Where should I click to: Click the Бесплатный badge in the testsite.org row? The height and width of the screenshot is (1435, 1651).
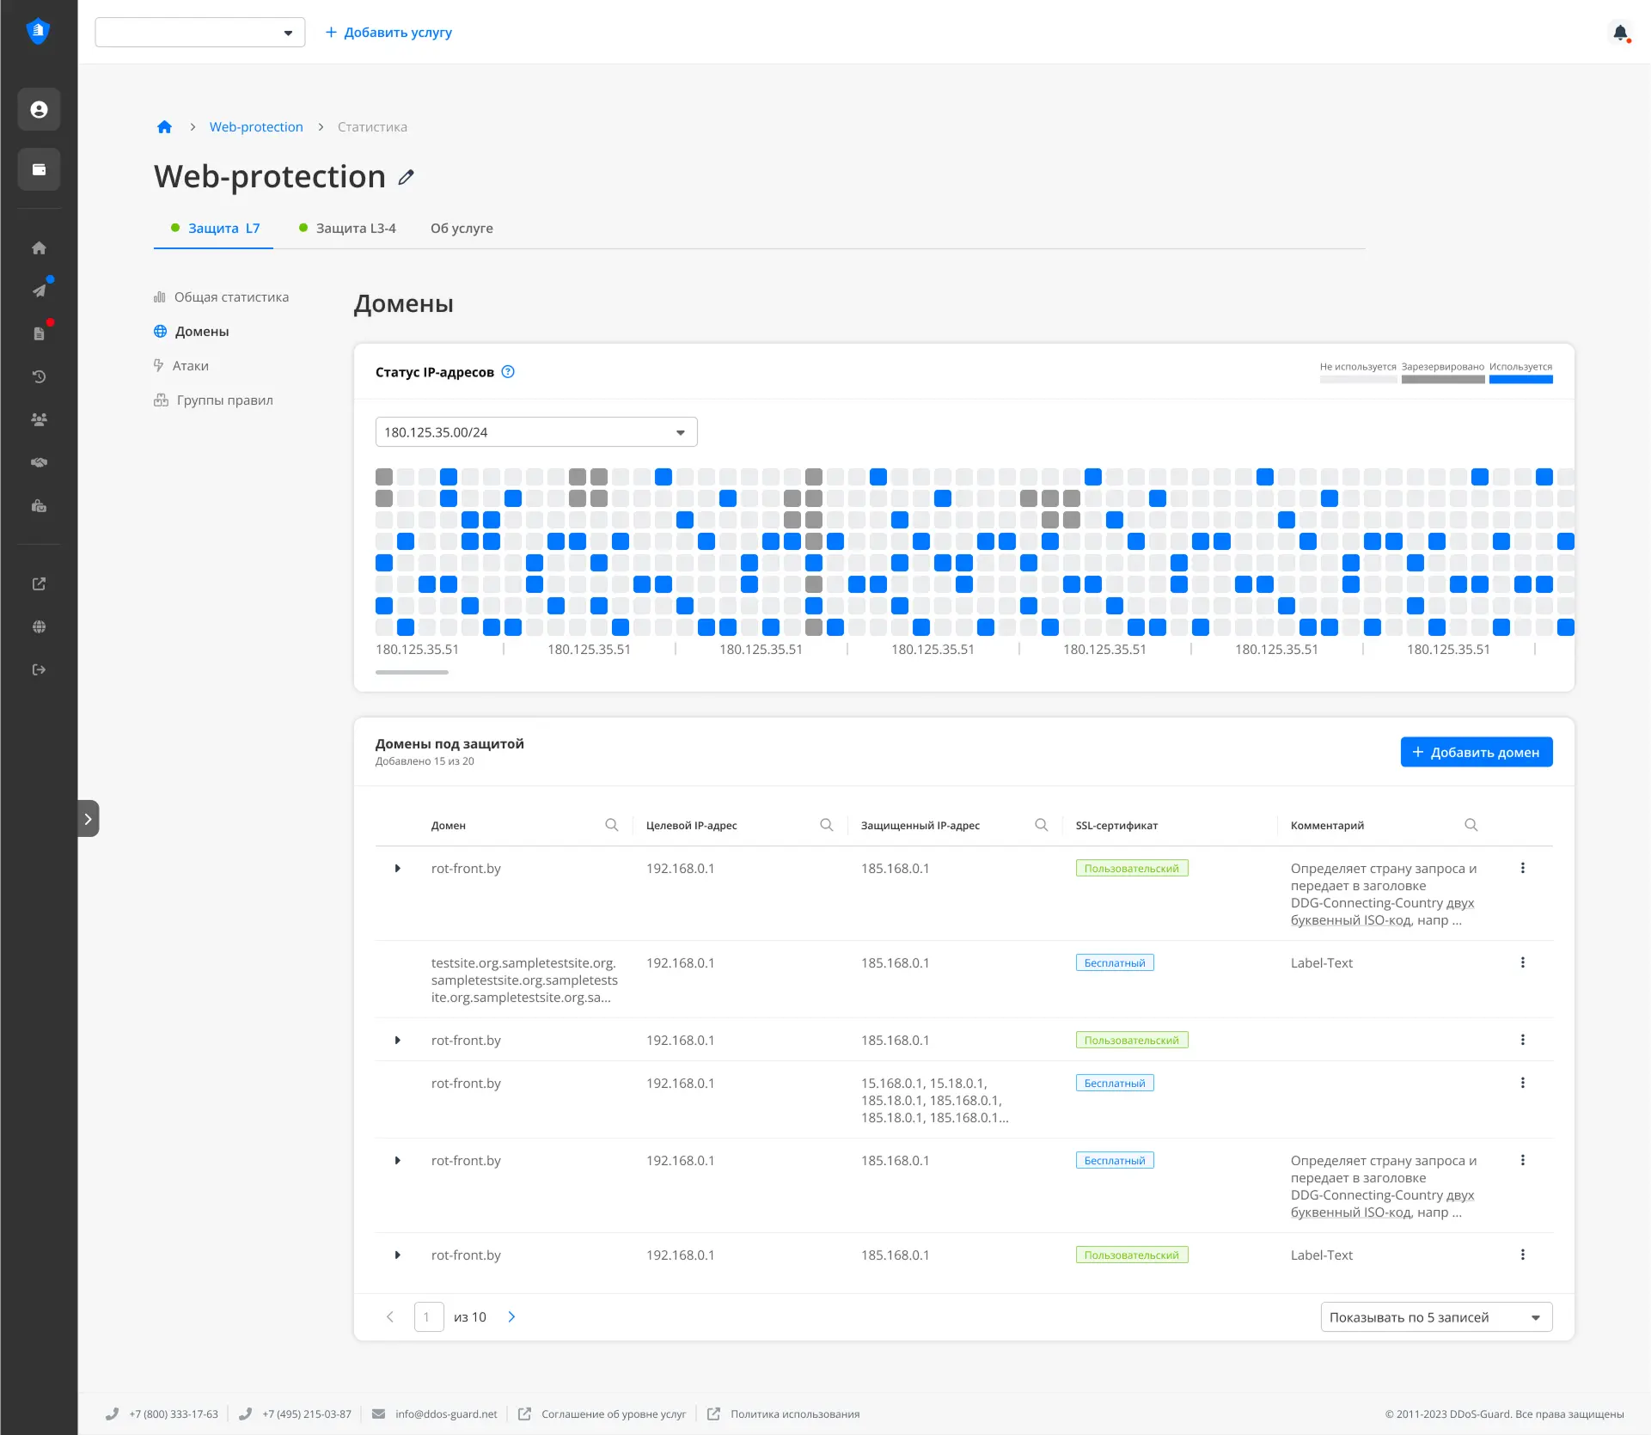[x=1115, y=962]
